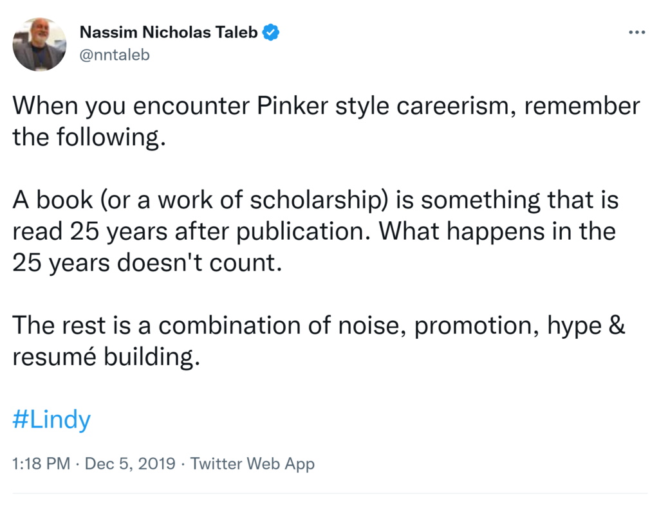The image size is (659, 506).
Task: Open the three-dot More options menu
Action: point(636,32)
